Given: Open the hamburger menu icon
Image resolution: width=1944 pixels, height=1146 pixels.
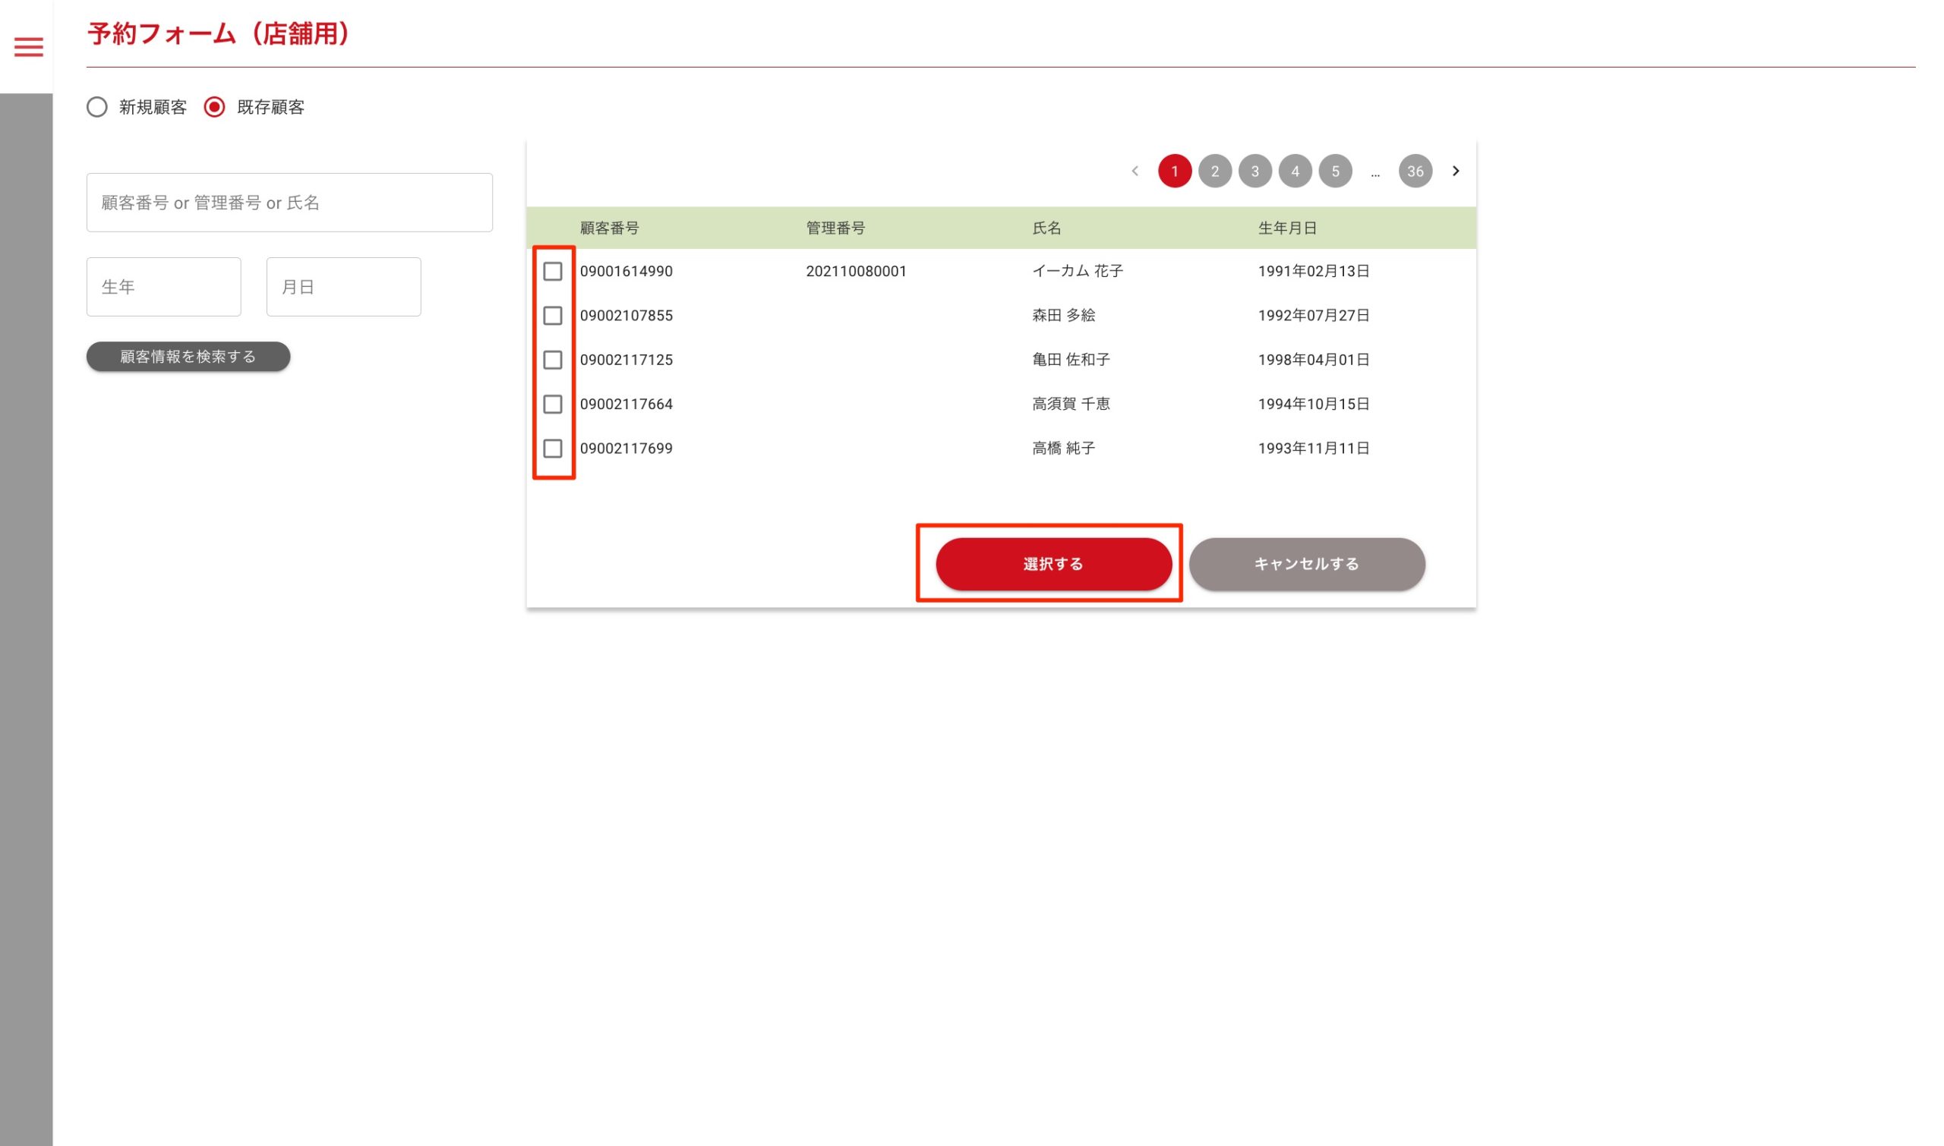Looking at the screenshot, I should tap(29, 47).
